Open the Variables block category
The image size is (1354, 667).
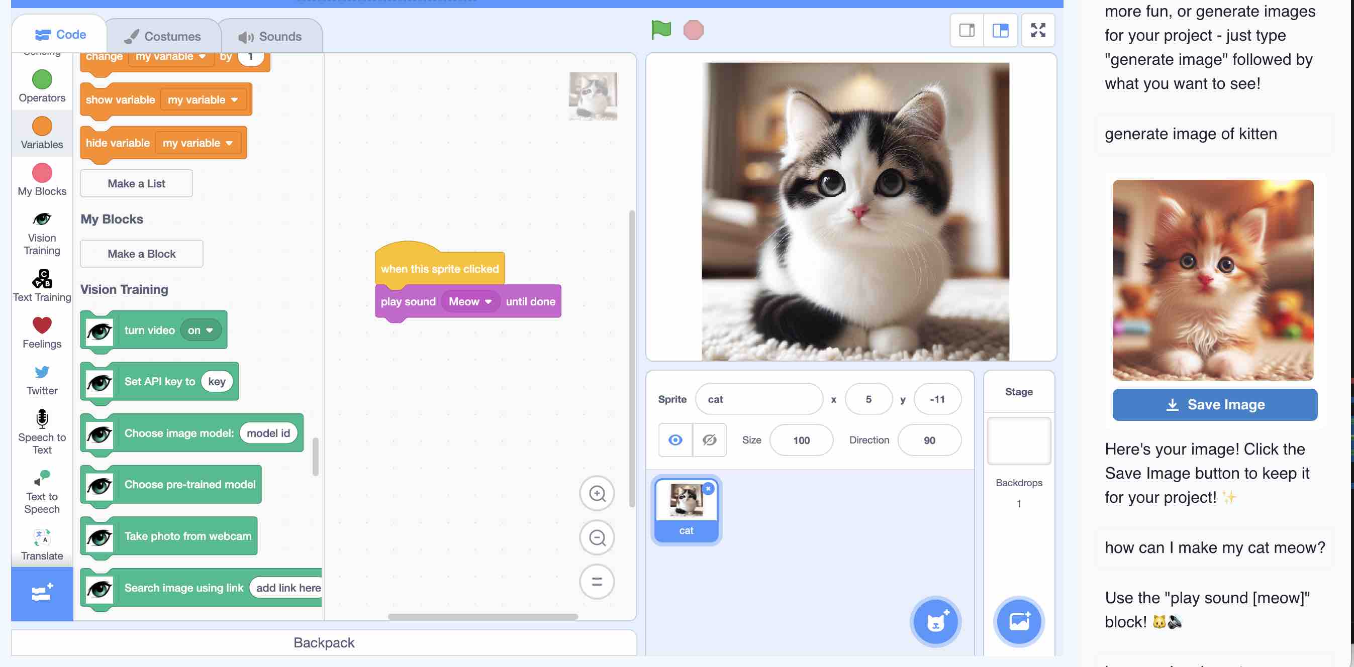coord(42,133)
